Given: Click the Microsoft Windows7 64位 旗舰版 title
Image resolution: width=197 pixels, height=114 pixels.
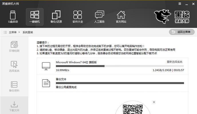Looking at the screenshot, I should click(76, 62).
